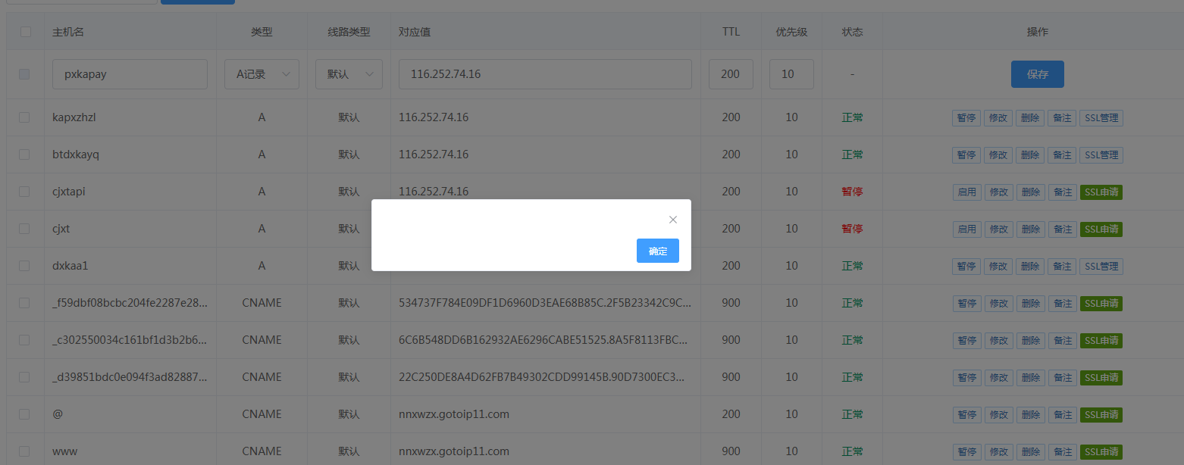Click the value field showing 116.252.74.16
The height and width of the screenshot is (465, 1184).
tap(545, 74)
